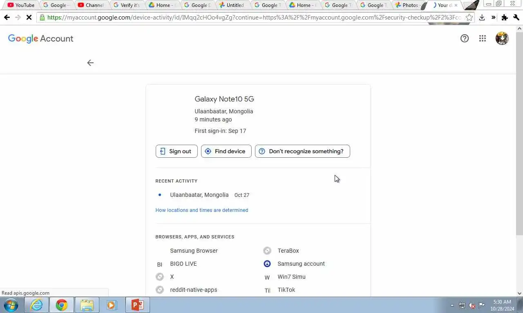Click the Find device button

tap(226, 151)
